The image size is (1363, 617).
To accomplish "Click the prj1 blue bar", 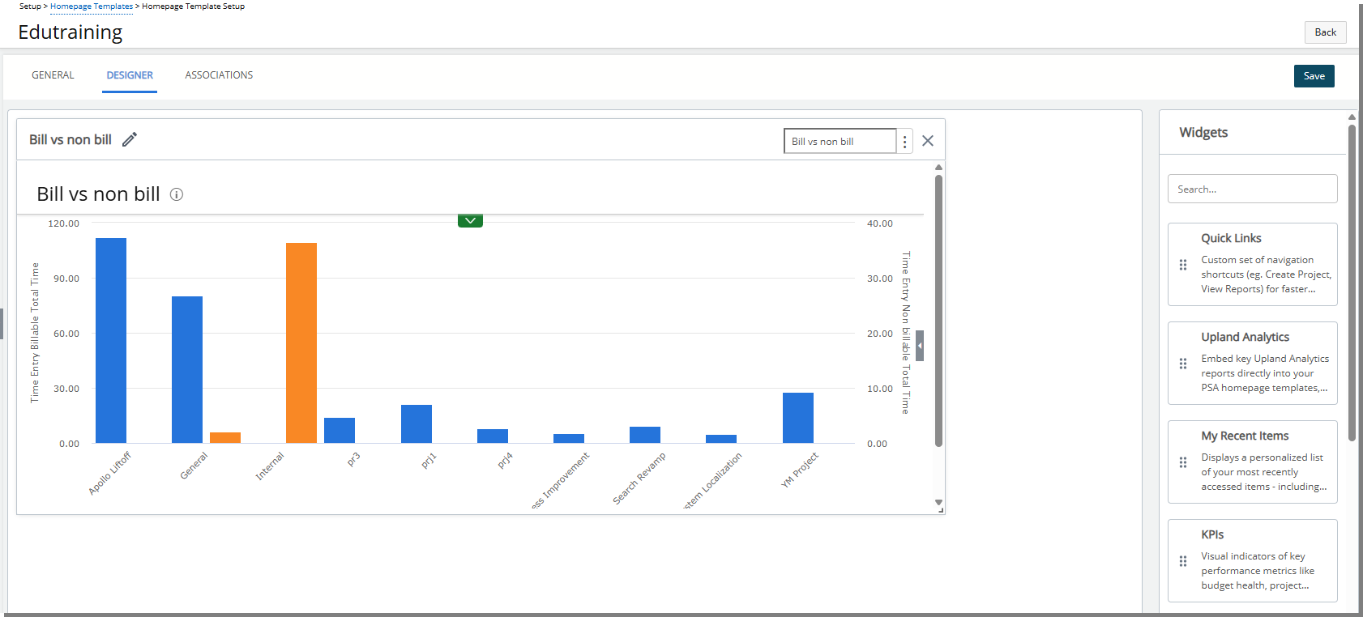I will [417, 424].
